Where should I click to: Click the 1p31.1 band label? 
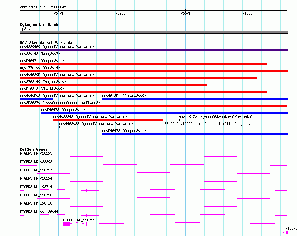tap(26, 29)
